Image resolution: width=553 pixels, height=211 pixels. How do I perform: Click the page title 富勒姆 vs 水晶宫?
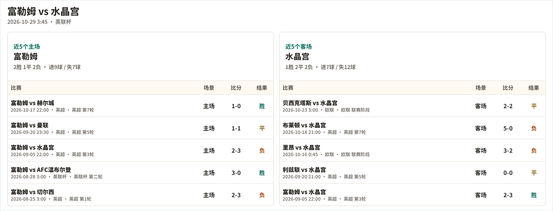click(x=43, y=12)
